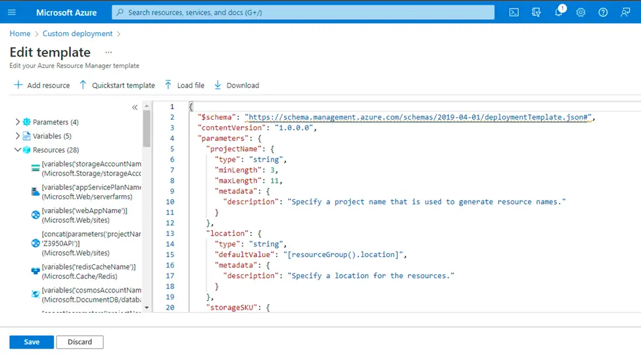
Task: Select the Microsoft.DocumentDB resource
Action: click(91, 295)
